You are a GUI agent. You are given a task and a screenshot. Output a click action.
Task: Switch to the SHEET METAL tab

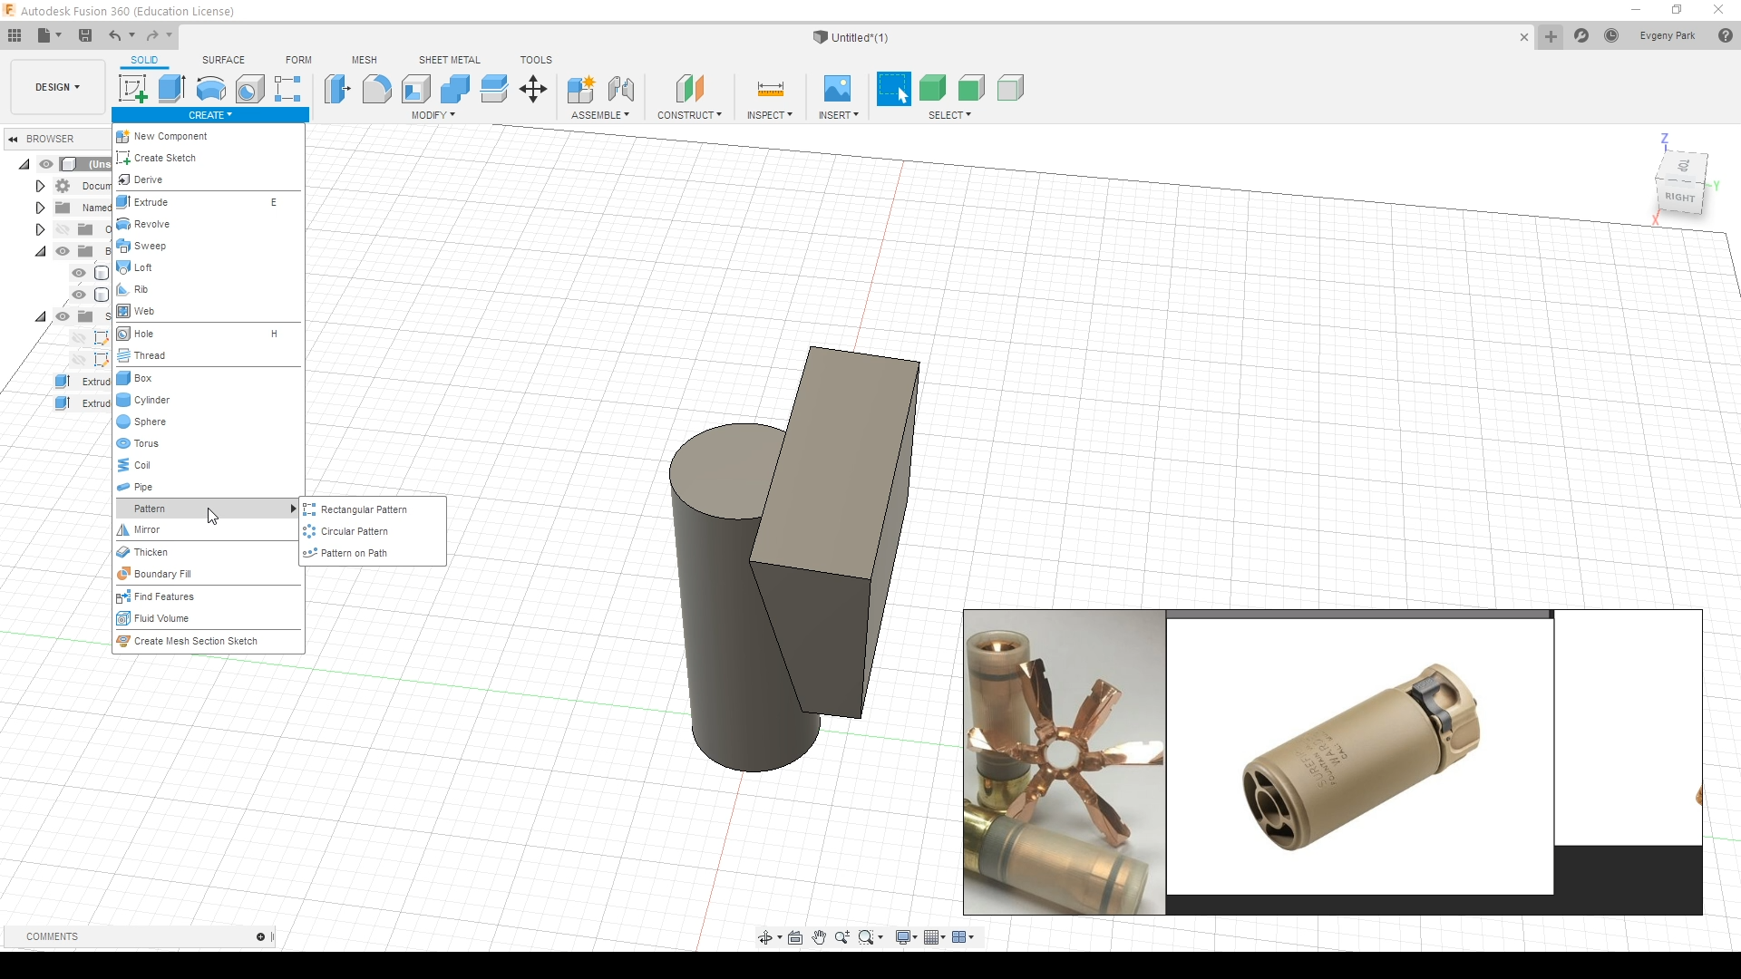pyautogui.click(x=449, y=60)
